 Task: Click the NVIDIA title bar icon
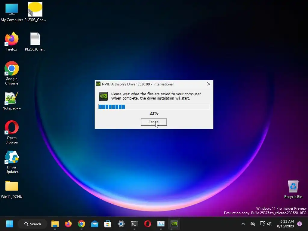click(98, 84)
